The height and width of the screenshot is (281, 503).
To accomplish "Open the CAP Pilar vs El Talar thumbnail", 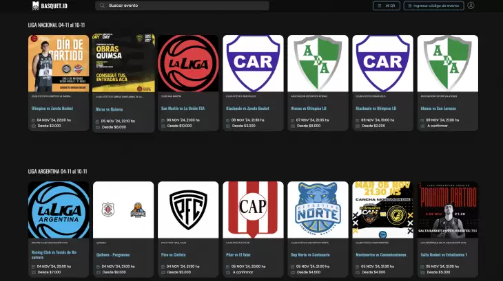I will tap(253, 210).
